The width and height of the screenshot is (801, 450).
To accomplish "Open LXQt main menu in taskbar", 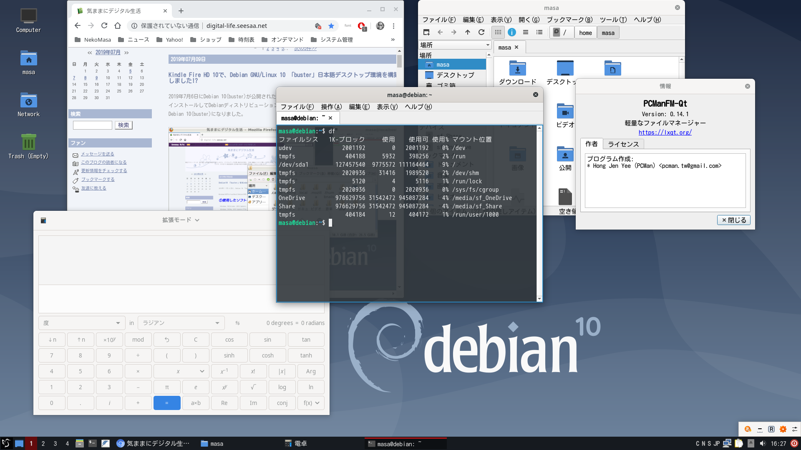I will pos(6,443).
